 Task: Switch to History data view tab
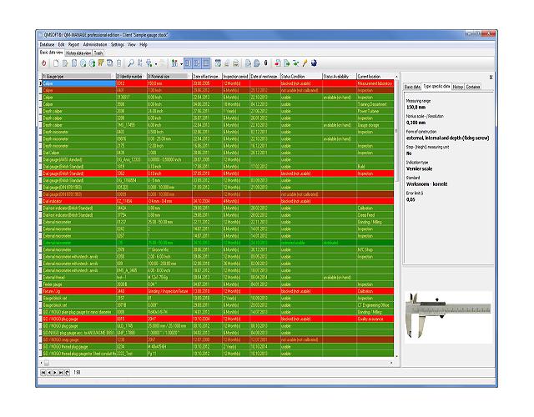[x=78, y=53]
